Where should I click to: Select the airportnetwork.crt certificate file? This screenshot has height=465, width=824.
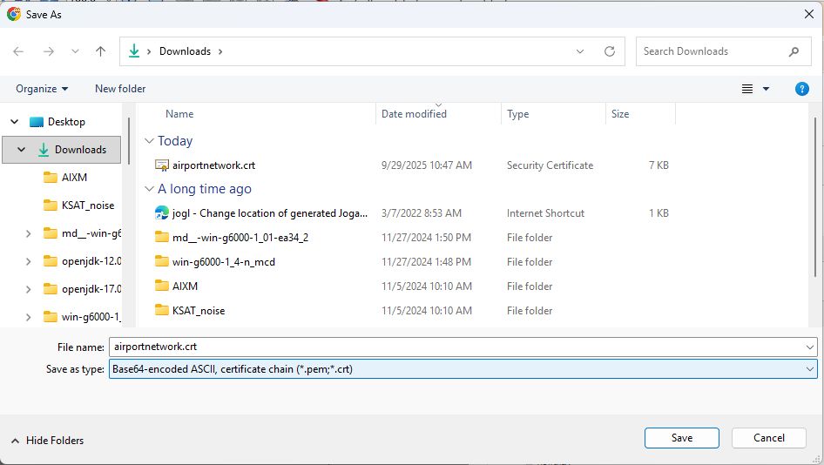213,165
